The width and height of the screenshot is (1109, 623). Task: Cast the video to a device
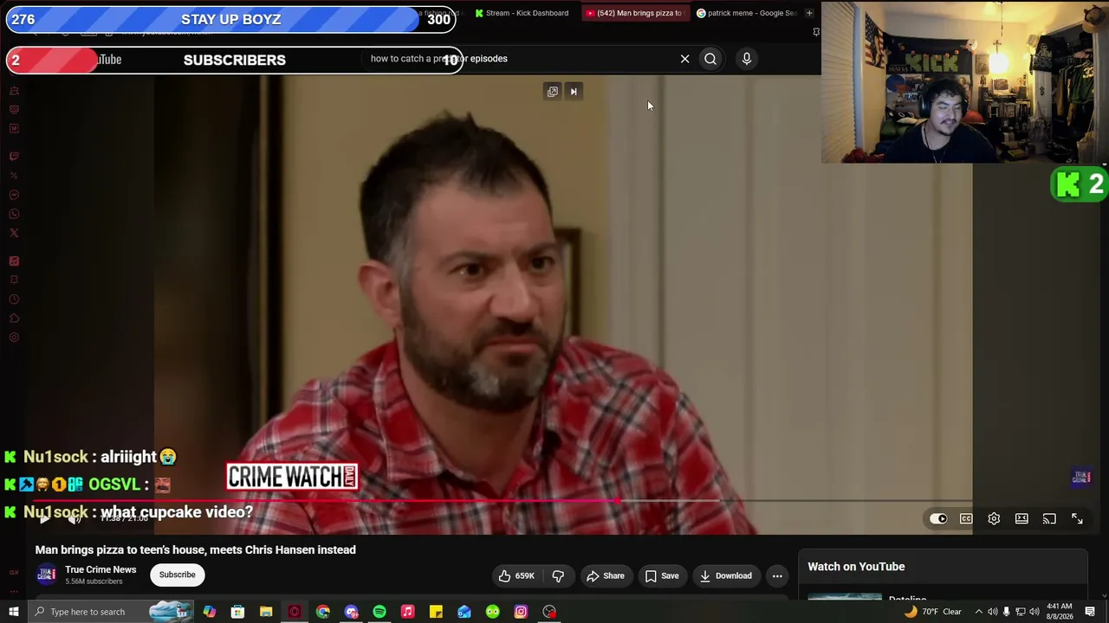1049,519
